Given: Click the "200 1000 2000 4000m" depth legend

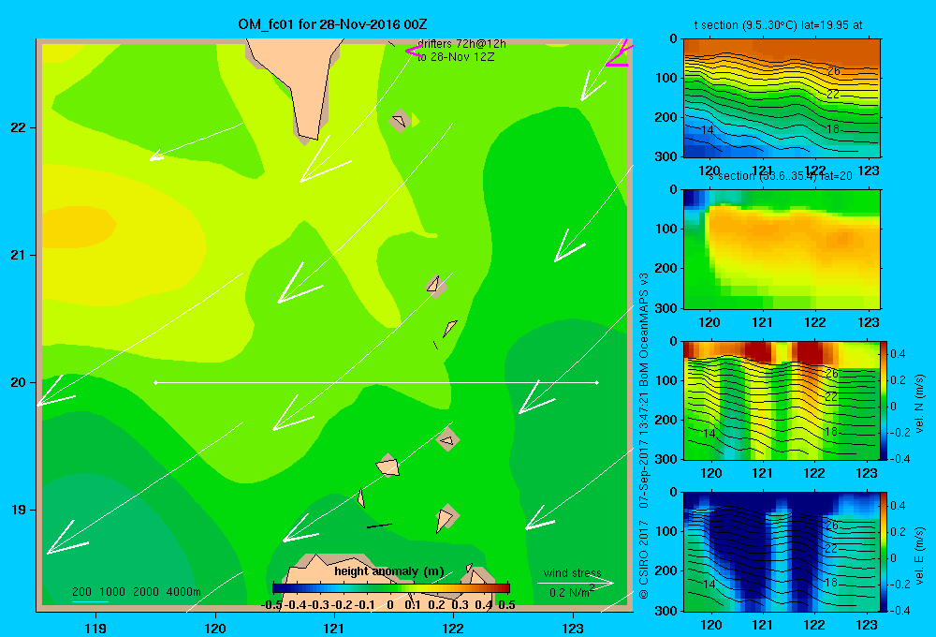Looking at the screenshot, I should tap(136, 592).
